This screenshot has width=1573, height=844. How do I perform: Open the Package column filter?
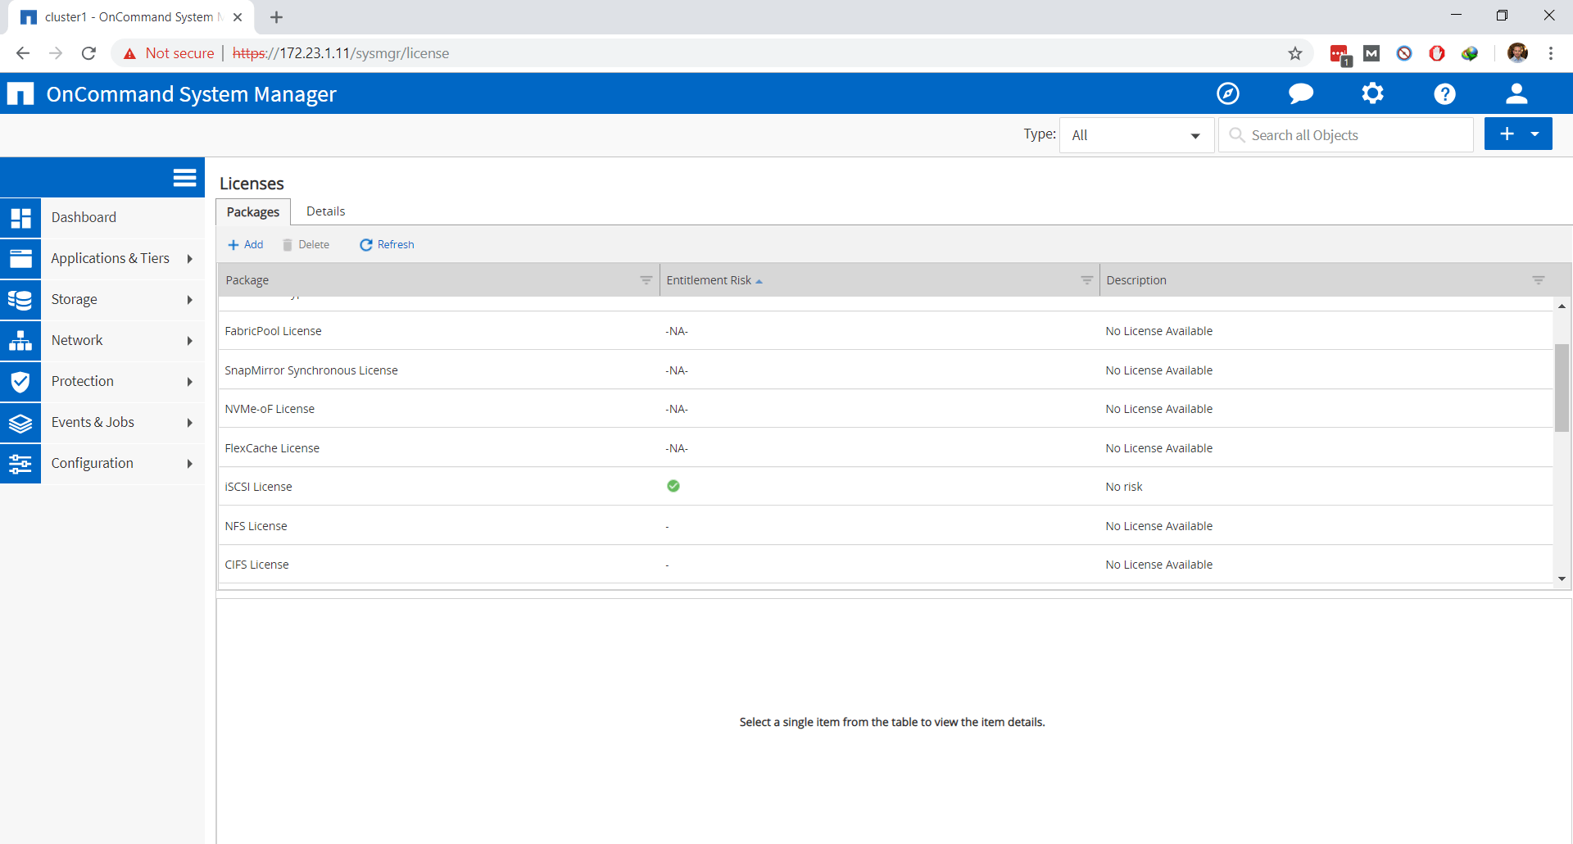pyautogui.click(x=646, y=280)
